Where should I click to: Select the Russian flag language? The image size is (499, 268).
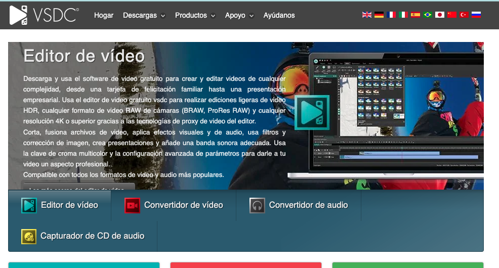[x=476, y=15]
